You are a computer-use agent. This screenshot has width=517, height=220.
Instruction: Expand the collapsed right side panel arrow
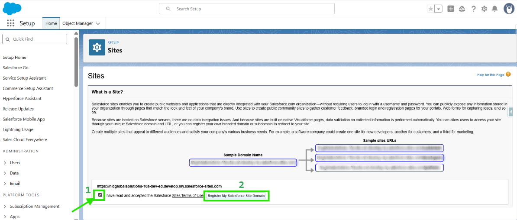(511, 112)
